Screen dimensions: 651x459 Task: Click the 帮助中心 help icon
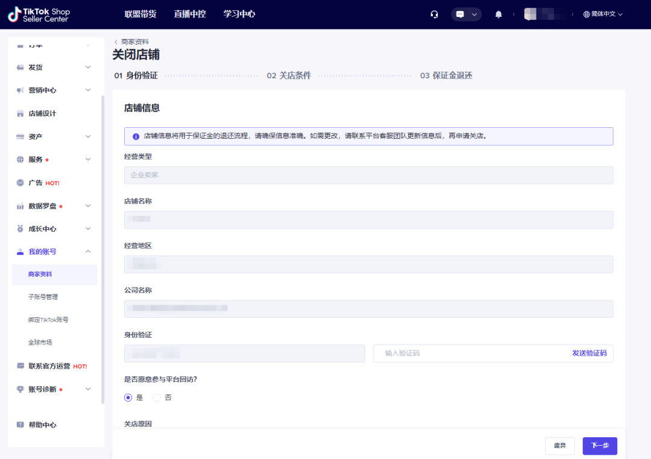click(20, 425)
